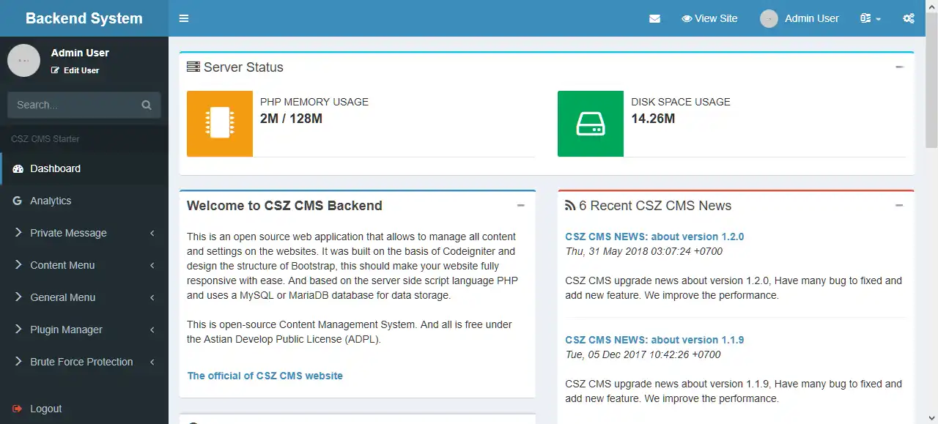Click the Logout icon in sidebar
This screenshot has height=424, width=938.
click(18, 409)
